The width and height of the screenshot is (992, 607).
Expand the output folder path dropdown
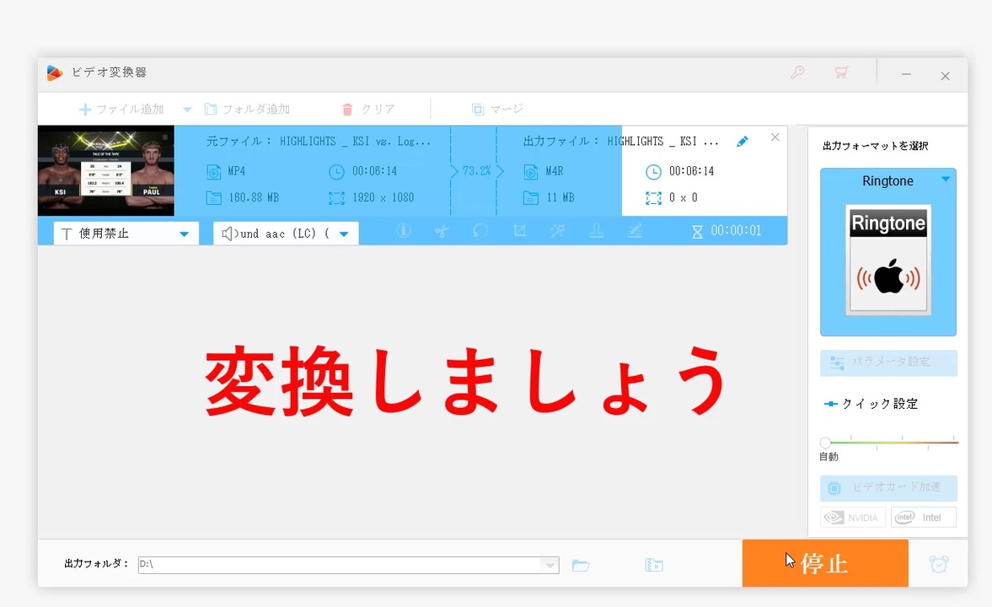pyautogui.click(x=550, y=565)
